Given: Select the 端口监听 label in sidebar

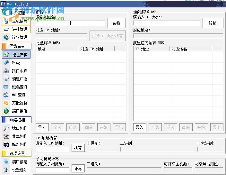Looking at the screenshot, I should (x=20, y=111).
